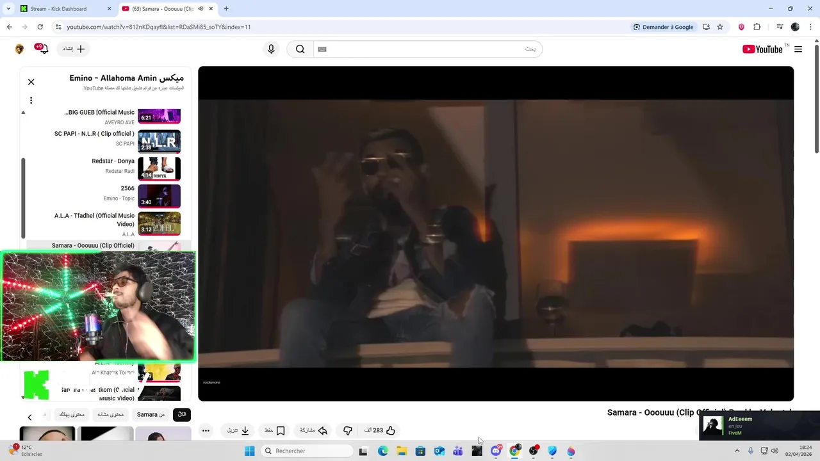Viewport: 820px width, 461px height.
Task: Click the playlist panel scrollbar thumb
Action: coord(24,198)
